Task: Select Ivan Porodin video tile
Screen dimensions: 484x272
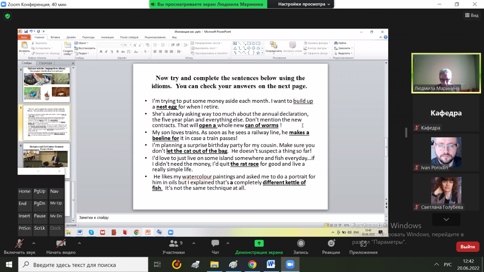Action: (x=446, y=153)
